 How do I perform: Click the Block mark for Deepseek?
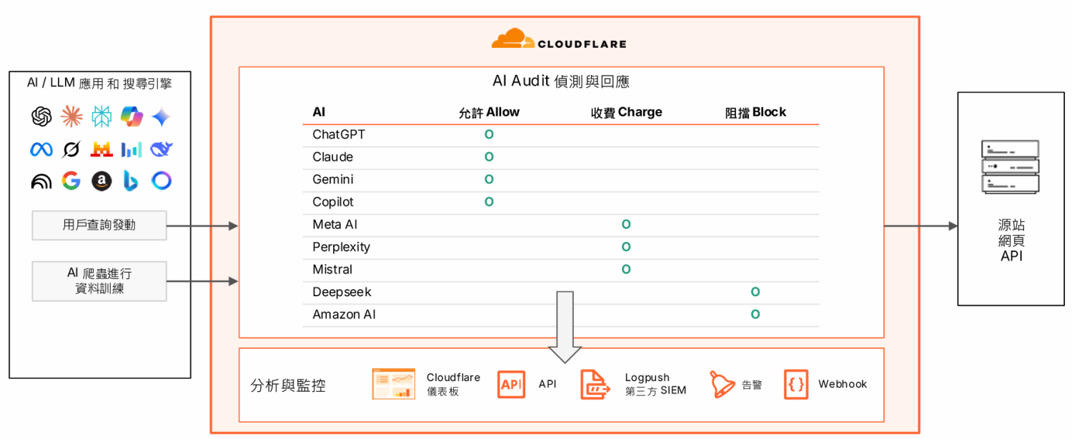755,292
